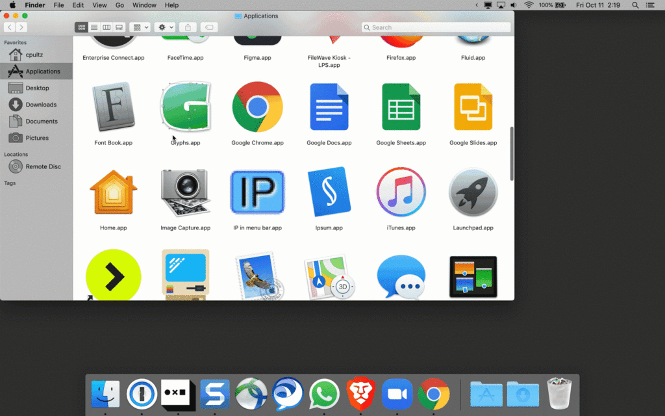Select the iTunes.app icon
The height and width of the screenshot is (416, 665).
(x=401, y=192)
